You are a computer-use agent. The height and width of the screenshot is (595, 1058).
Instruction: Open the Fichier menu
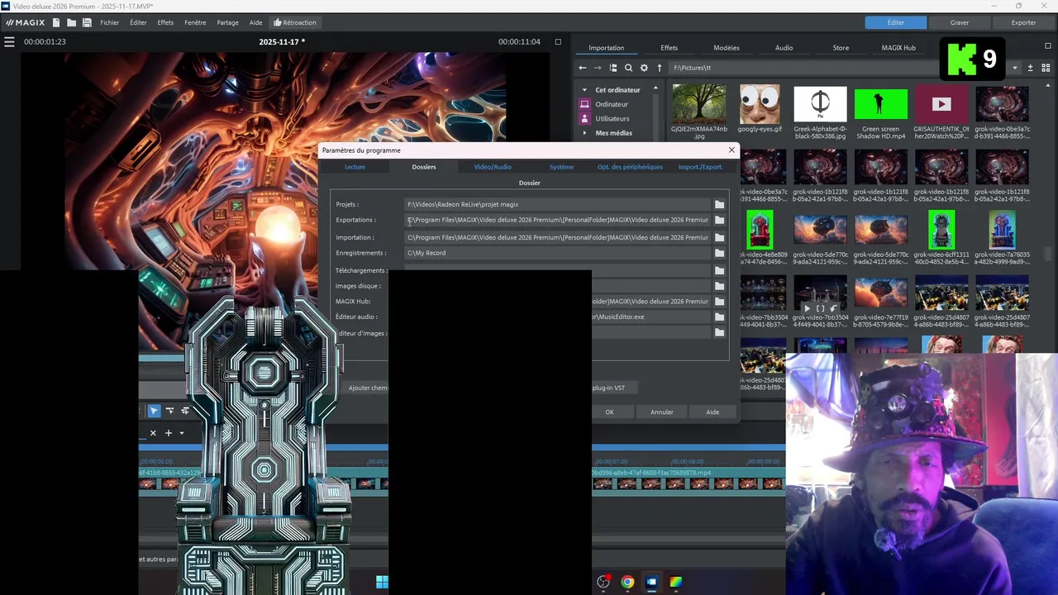[110, 22]
